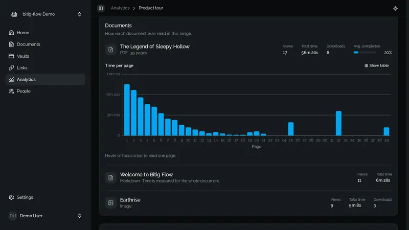
Task: Select the page 1 bar in chart
Action: point(127,110)
